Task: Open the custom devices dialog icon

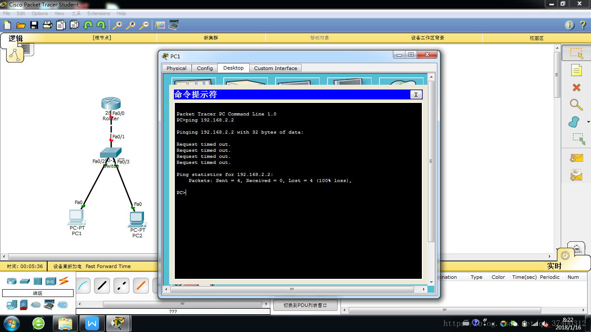Action: 173,25
